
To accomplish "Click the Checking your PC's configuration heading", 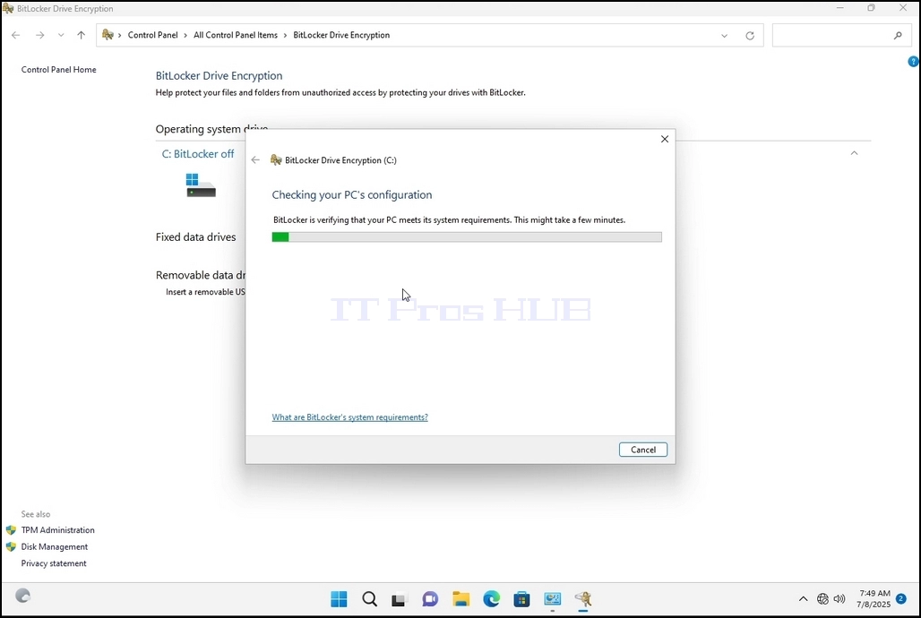I will (352, 195).
